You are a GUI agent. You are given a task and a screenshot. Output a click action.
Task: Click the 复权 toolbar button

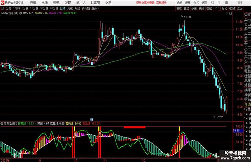tap(179, 8)
